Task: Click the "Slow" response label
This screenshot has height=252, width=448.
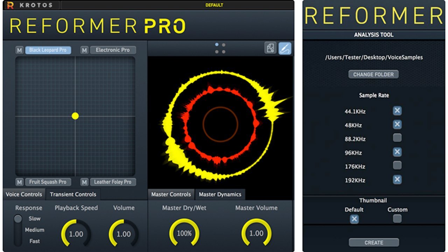Action: point(35,218)
